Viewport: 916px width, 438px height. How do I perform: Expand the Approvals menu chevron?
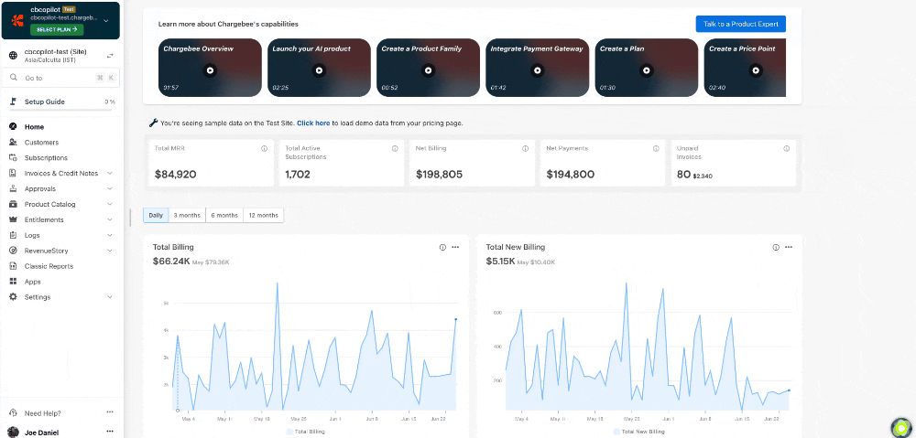point(110,189)
